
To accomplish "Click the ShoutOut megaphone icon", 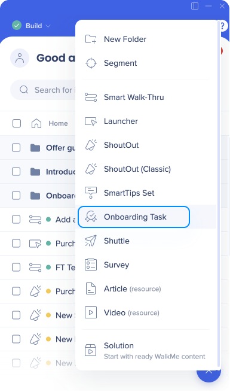I will click(91, 145).
